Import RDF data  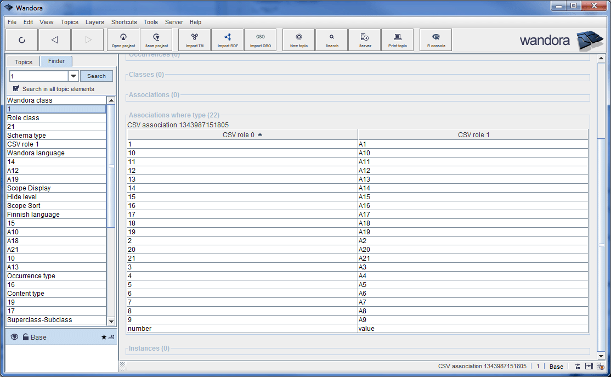pyautogui.click(x=227, y=40)
